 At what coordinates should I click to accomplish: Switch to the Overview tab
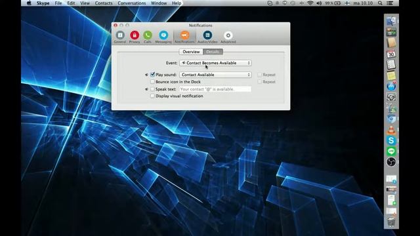click(191, 52)
